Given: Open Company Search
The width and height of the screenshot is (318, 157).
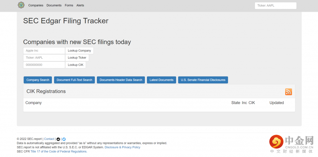Looking at the screenshot, I should pyautogui.click(x=38, y=80).
